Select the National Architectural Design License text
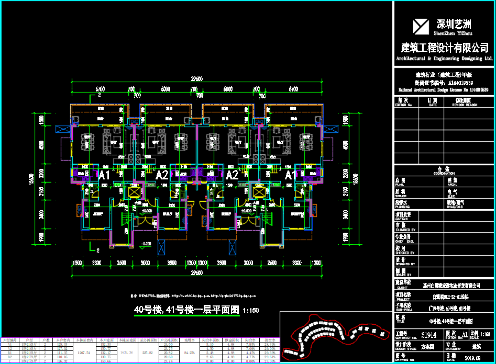Viewport: 496px width, 364px height. pyautogui.click(x=444, y=89)
